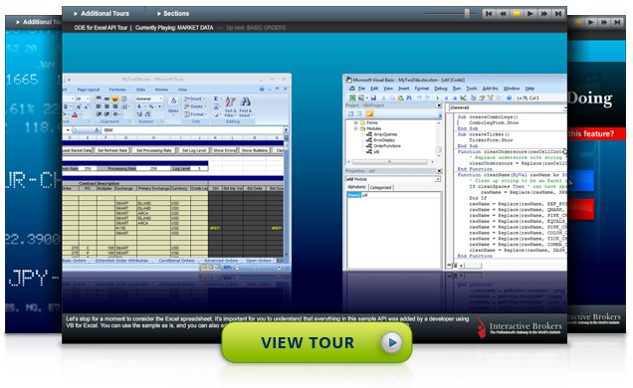633x388 pixels.
Task: Play the right background tour player
Action: coord(591,22)
